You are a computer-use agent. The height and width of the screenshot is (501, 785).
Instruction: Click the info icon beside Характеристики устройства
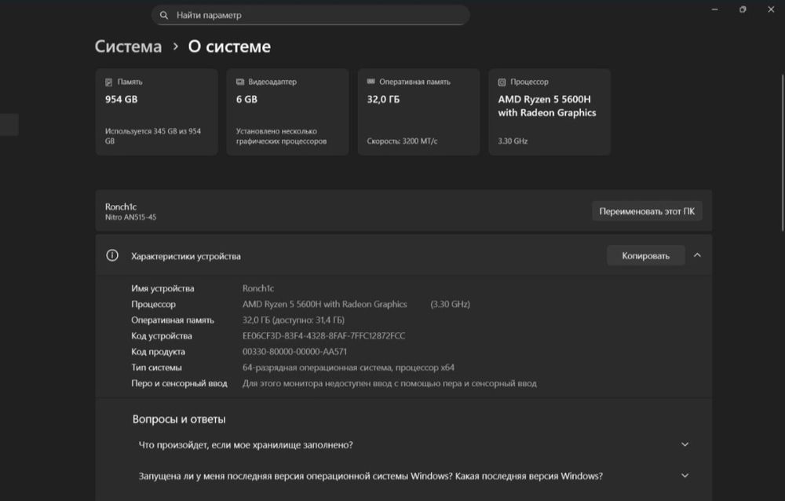tap(112, 255)
